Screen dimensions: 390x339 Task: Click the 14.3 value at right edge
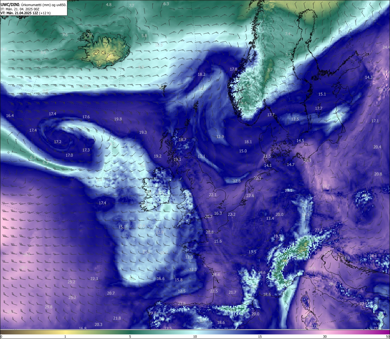369,77
